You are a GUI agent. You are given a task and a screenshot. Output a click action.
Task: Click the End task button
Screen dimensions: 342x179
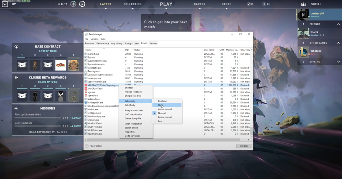(x=244, y=146)
